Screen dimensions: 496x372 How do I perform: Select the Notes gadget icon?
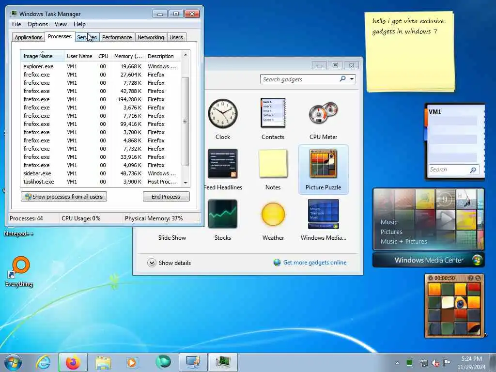pos(273,163)
